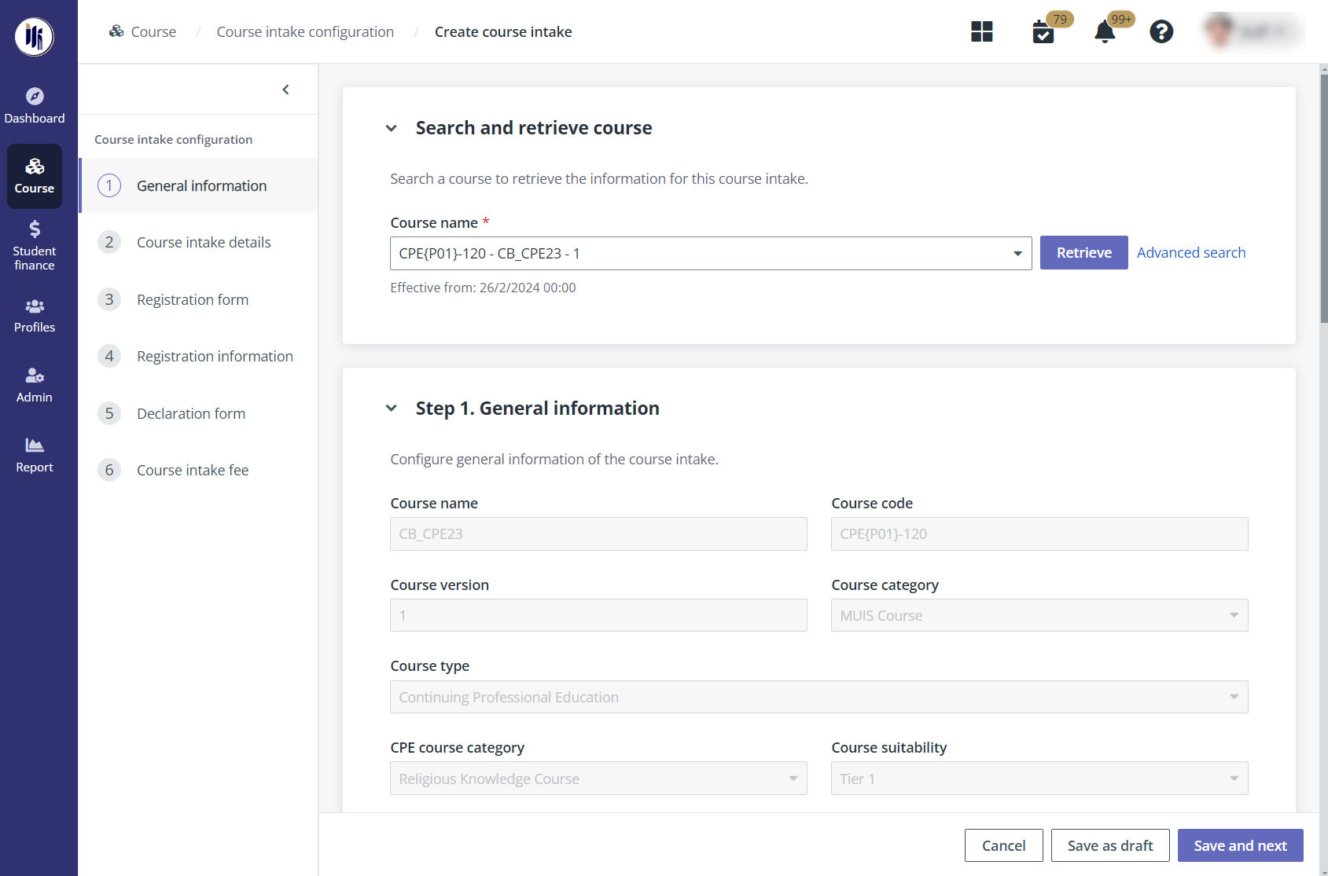Go to General information step
The image size is (1328, 876).
click(199, 185)
